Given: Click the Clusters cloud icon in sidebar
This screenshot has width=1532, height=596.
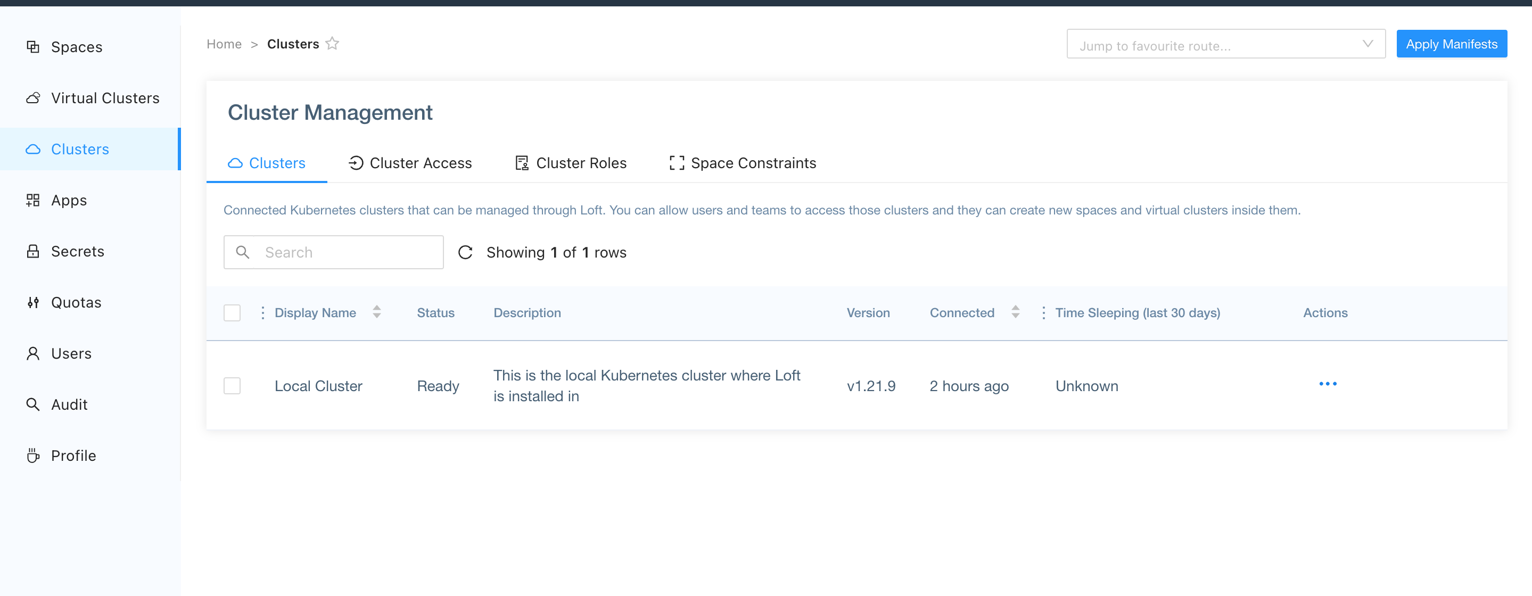Looking at the screenshot, I should (34, 150).
